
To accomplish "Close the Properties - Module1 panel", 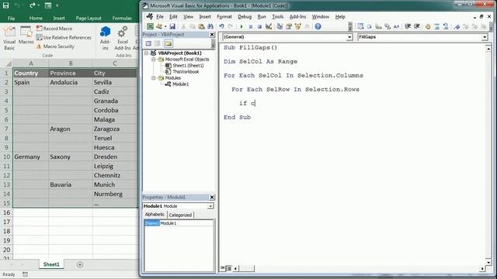I will pos(212,198).
